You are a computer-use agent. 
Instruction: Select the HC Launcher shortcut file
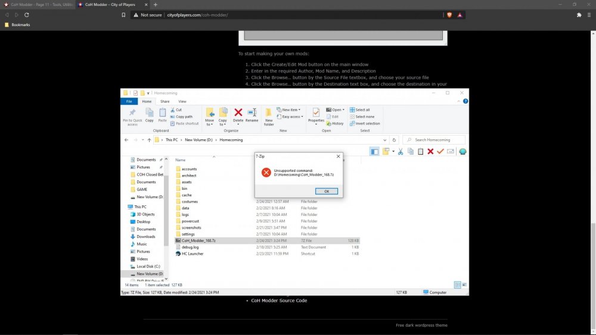coord(193,253)
